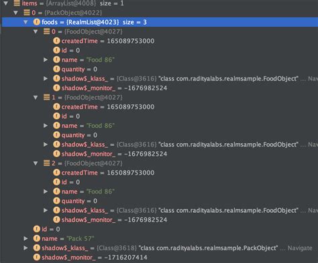Screen dimensions: 318x263
Task: Click list icon of FoodObject entry 0
Action: pos(46,31)
